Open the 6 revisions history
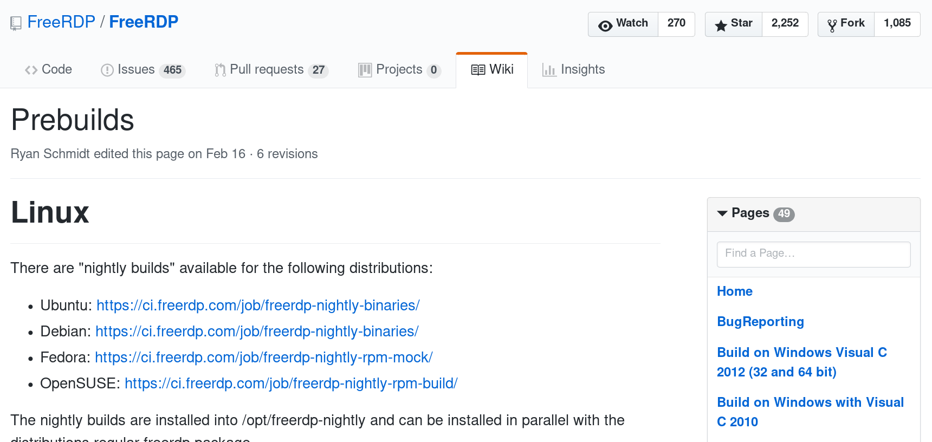Viewport: 932px width, 442px height. pos(287,154)
